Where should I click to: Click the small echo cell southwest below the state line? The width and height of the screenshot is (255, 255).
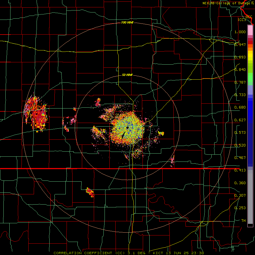(x=90, y=192)
